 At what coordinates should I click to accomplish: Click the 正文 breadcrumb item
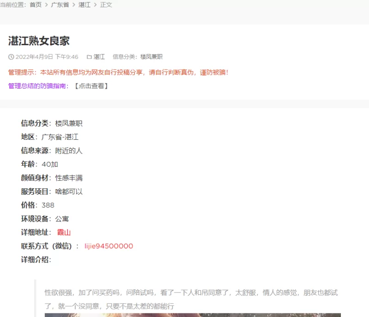106,5
